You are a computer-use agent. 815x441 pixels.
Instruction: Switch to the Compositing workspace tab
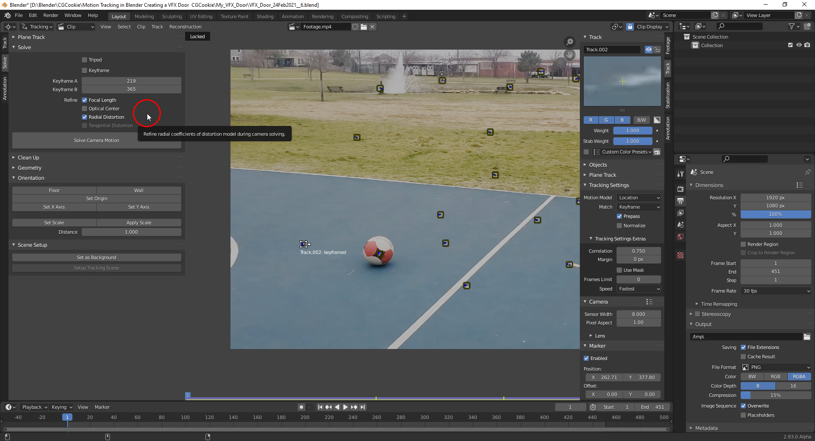tap(354, 17)
